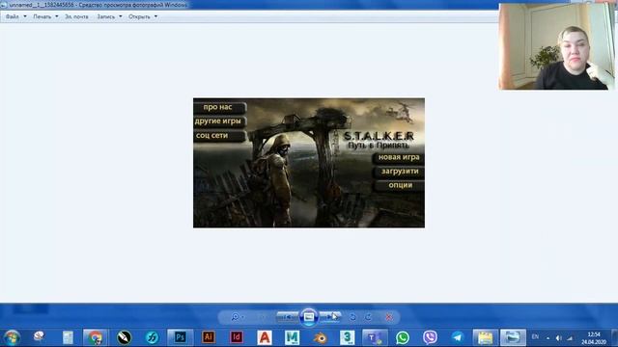Viewport: 618px width, 347px height.
Task: Start slideshow with the center round button
Action: coord(309,317)
